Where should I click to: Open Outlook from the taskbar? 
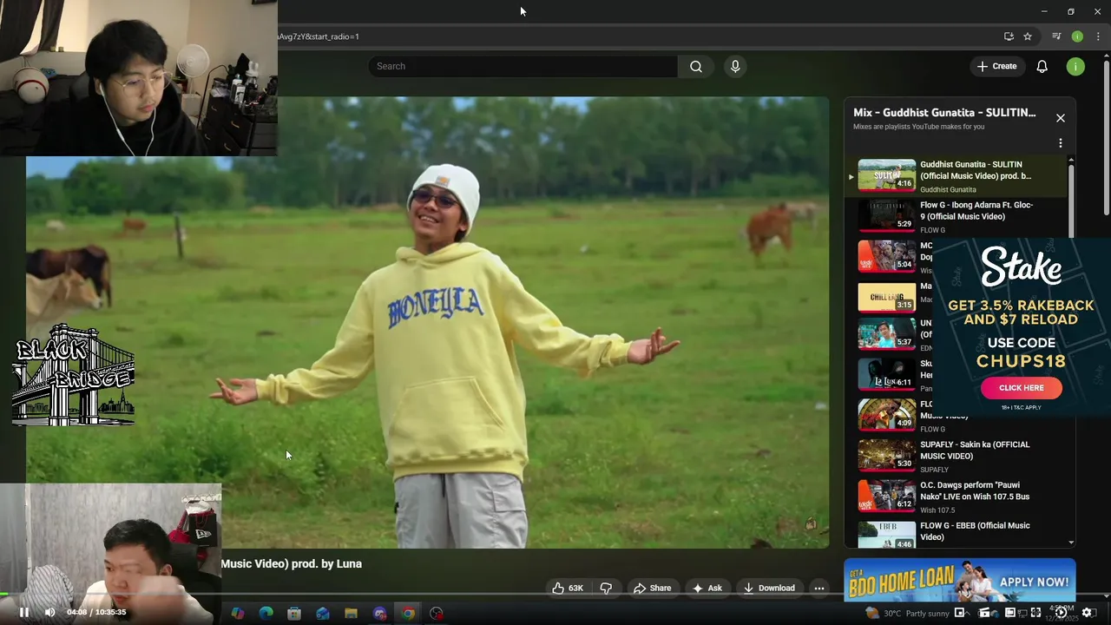[x=323, y=614]
